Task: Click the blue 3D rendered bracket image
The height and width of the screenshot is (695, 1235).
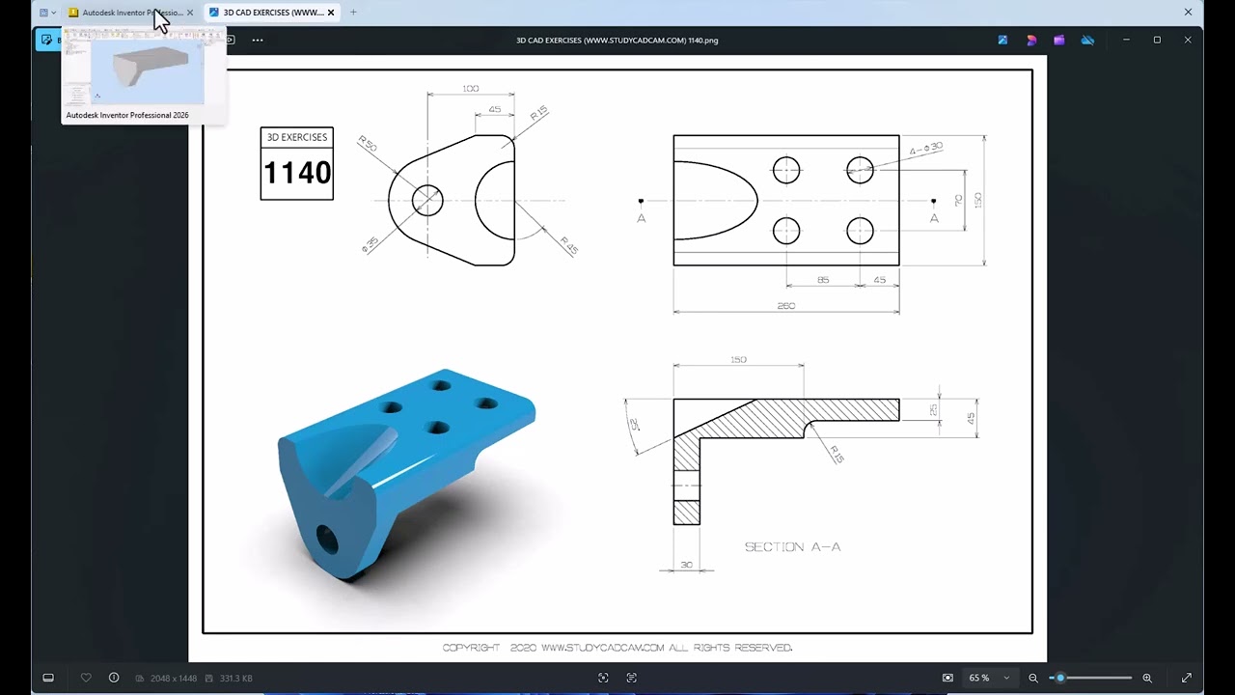Action: click(x=405, y=473)
